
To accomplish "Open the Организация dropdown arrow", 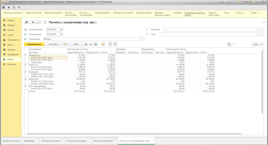I will click(x=140, y=39).
